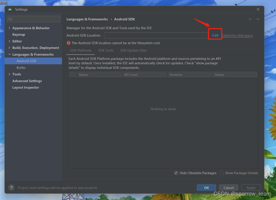Sort table by Revision column header

[190, 74]
